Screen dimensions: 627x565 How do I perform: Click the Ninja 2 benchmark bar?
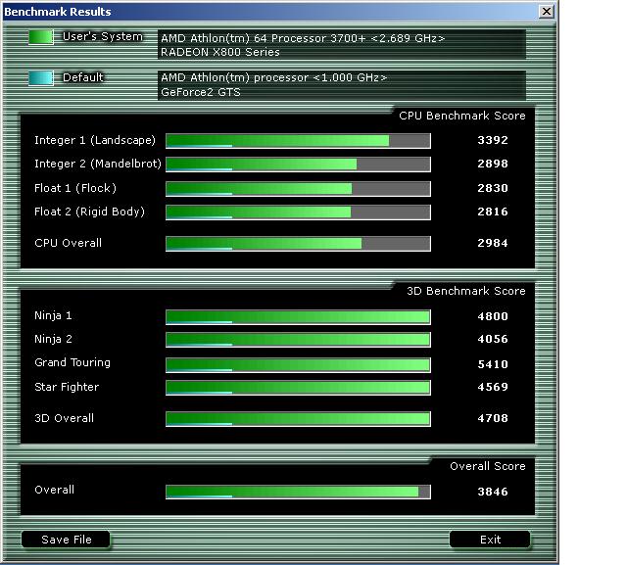298,340
